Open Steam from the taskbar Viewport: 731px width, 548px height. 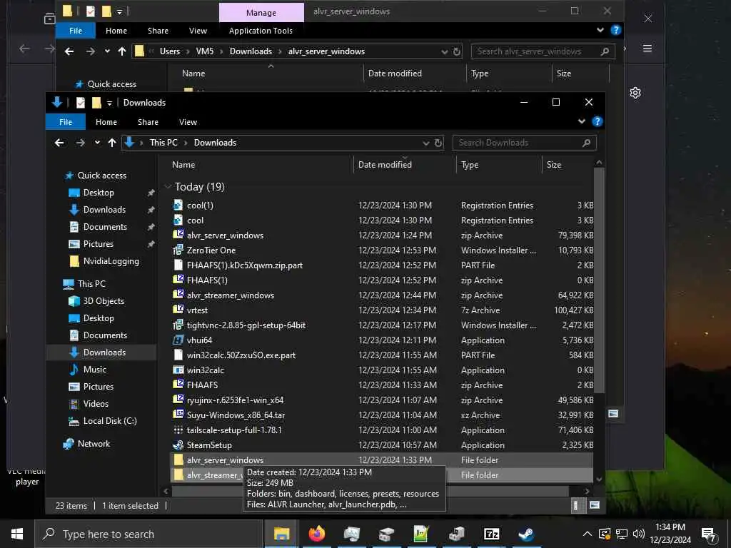526,534
